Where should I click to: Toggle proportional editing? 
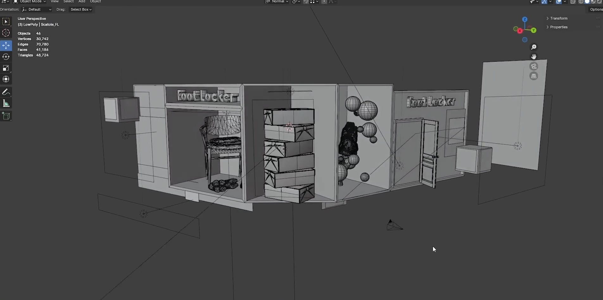click(x=324, y=2)
